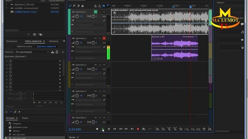Click the Rewind transport button
Image resolution: width=248 pixels, height=139 pixels.
(x=121, y=129)
